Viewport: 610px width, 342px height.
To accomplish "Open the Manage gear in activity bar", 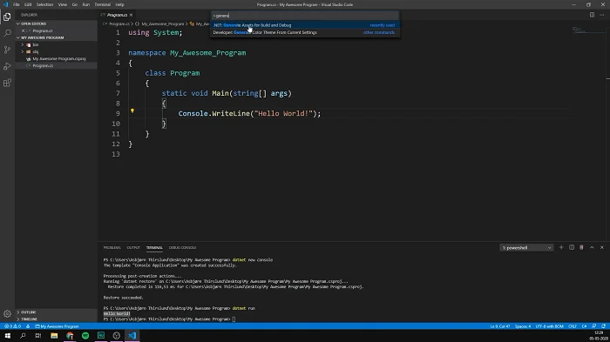I will tap(7, 313).
